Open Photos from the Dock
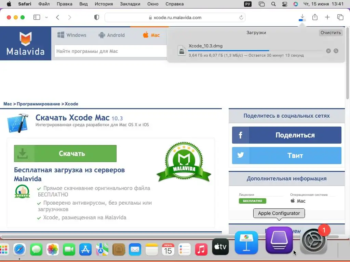 (52, 249)
